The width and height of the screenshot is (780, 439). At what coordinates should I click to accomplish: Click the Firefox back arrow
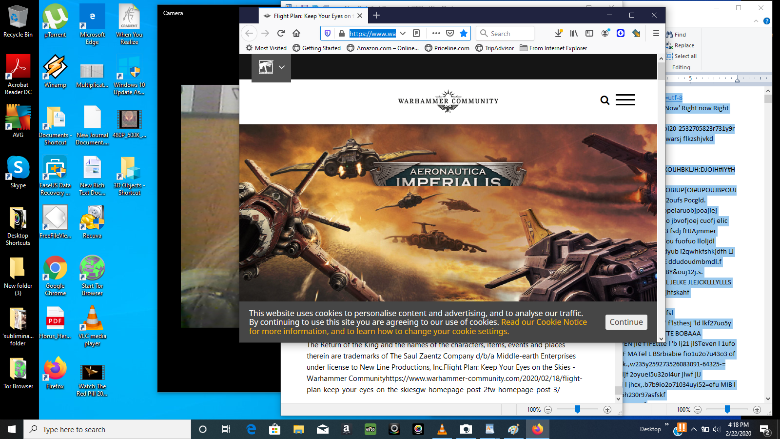tap(249, 33)
